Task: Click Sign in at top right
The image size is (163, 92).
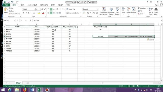Action: pos(157,5)
